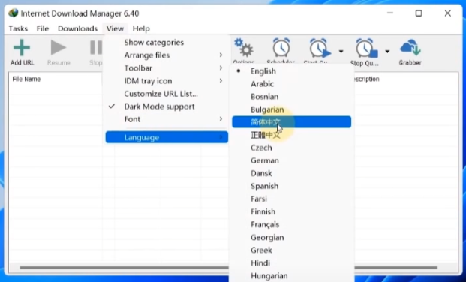Maximize the Internet Download Manager window
466x282 pixels.
tap(419, 13)
